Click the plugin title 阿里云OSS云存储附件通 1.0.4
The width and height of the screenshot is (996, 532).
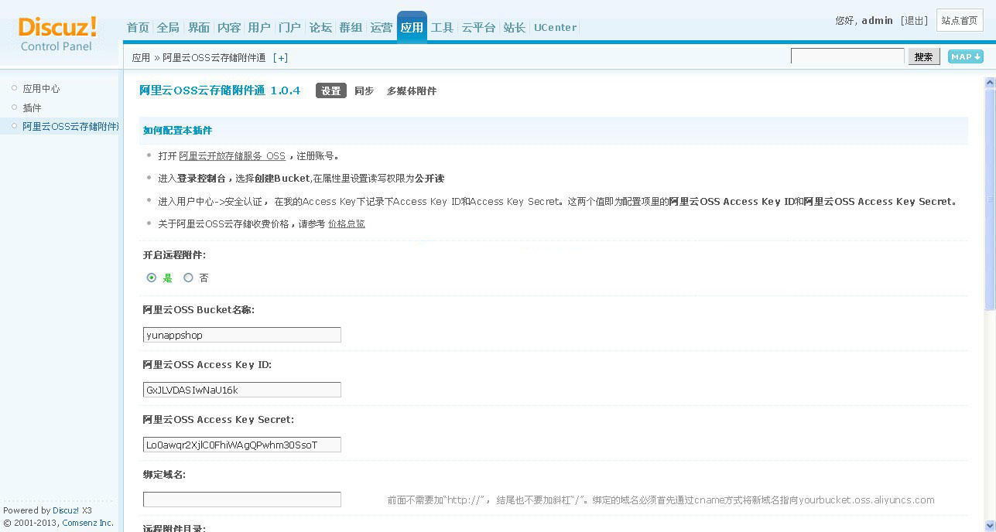[x=220, y=90]
